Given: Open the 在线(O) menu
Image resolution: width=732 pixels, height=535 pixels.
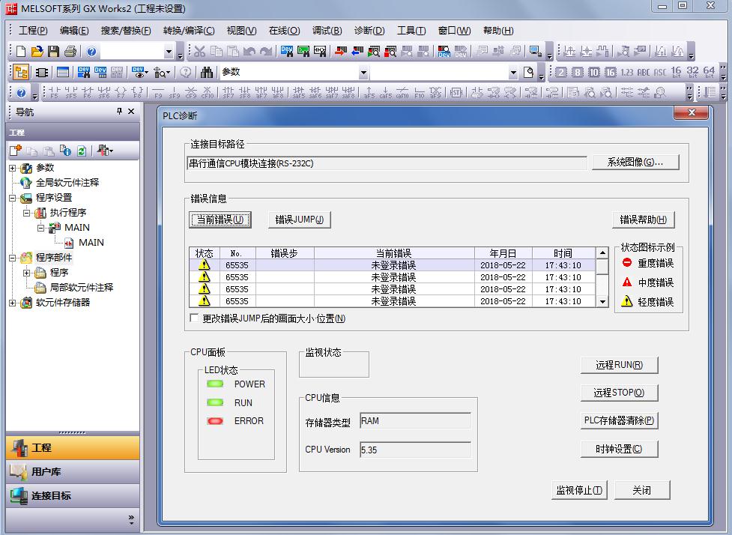Looking at the screenshot, I should click(284, 31).
